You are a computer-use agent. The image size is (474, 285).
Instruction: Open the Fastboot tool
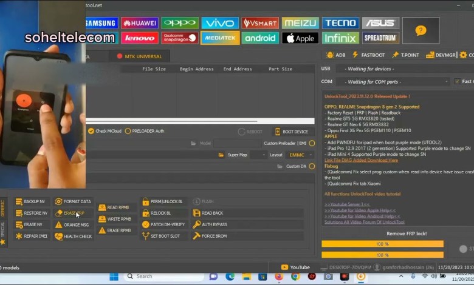pos(369,55)
